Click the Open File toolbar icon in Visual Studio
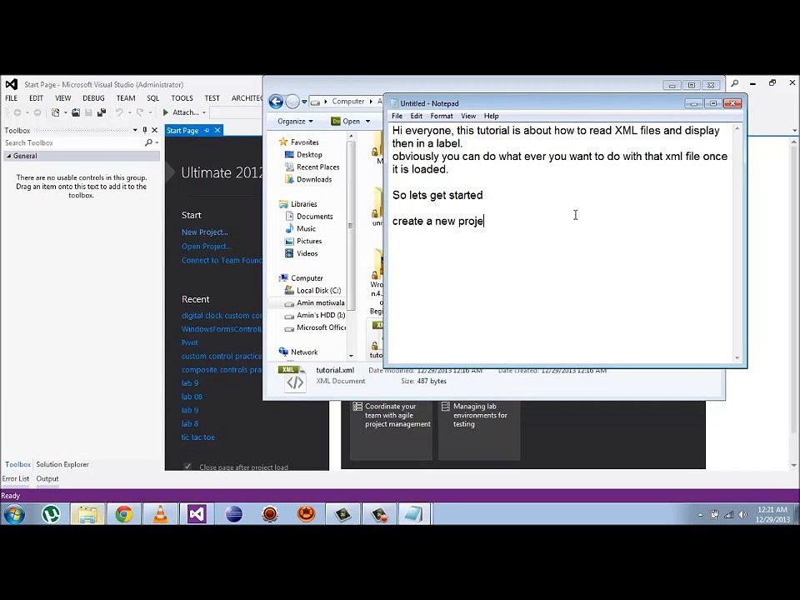The width and height of the screenshot is (800, 600). (x=76, y=112)
